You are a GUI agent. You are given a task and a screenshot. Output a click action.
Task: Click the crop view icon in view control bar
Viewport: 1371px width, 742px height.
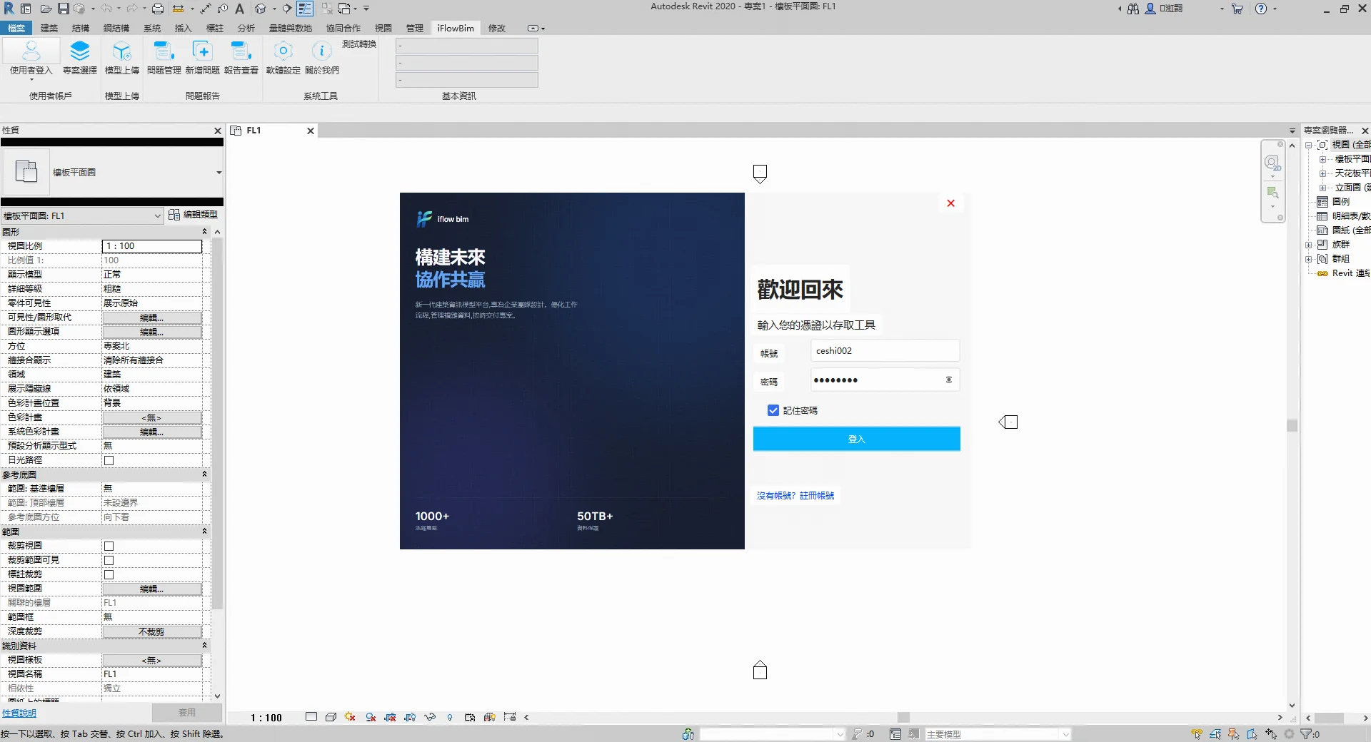coord(390,717)
